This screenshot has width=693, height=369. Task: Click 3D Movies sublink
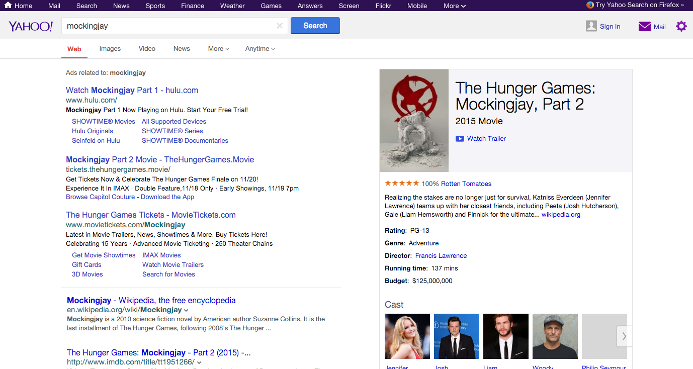[x=88, y=274]
